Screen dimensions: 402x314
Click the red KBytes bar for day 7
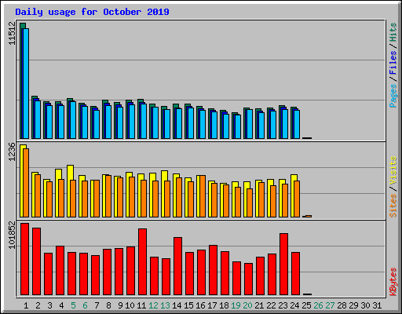click(95, 276)
